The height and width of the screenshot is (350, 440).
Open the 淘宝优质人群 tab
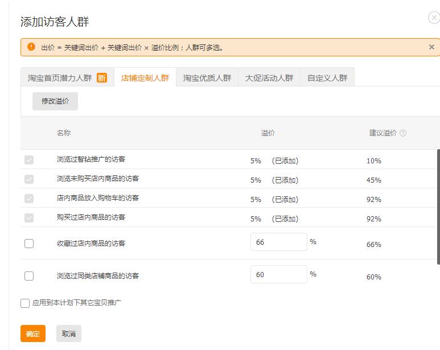coord(207,77)
